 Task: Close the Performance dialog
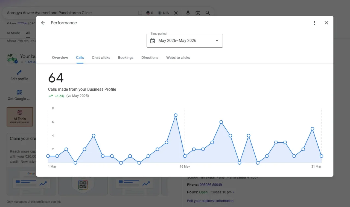[326, 23]
